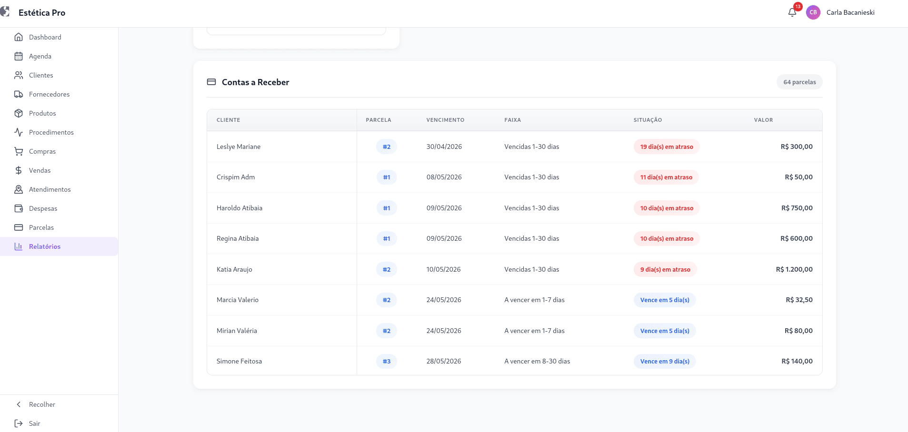This screenshot has height=432, width=908.
Task: Click the CB user avatar
Action: click(813, 12)
